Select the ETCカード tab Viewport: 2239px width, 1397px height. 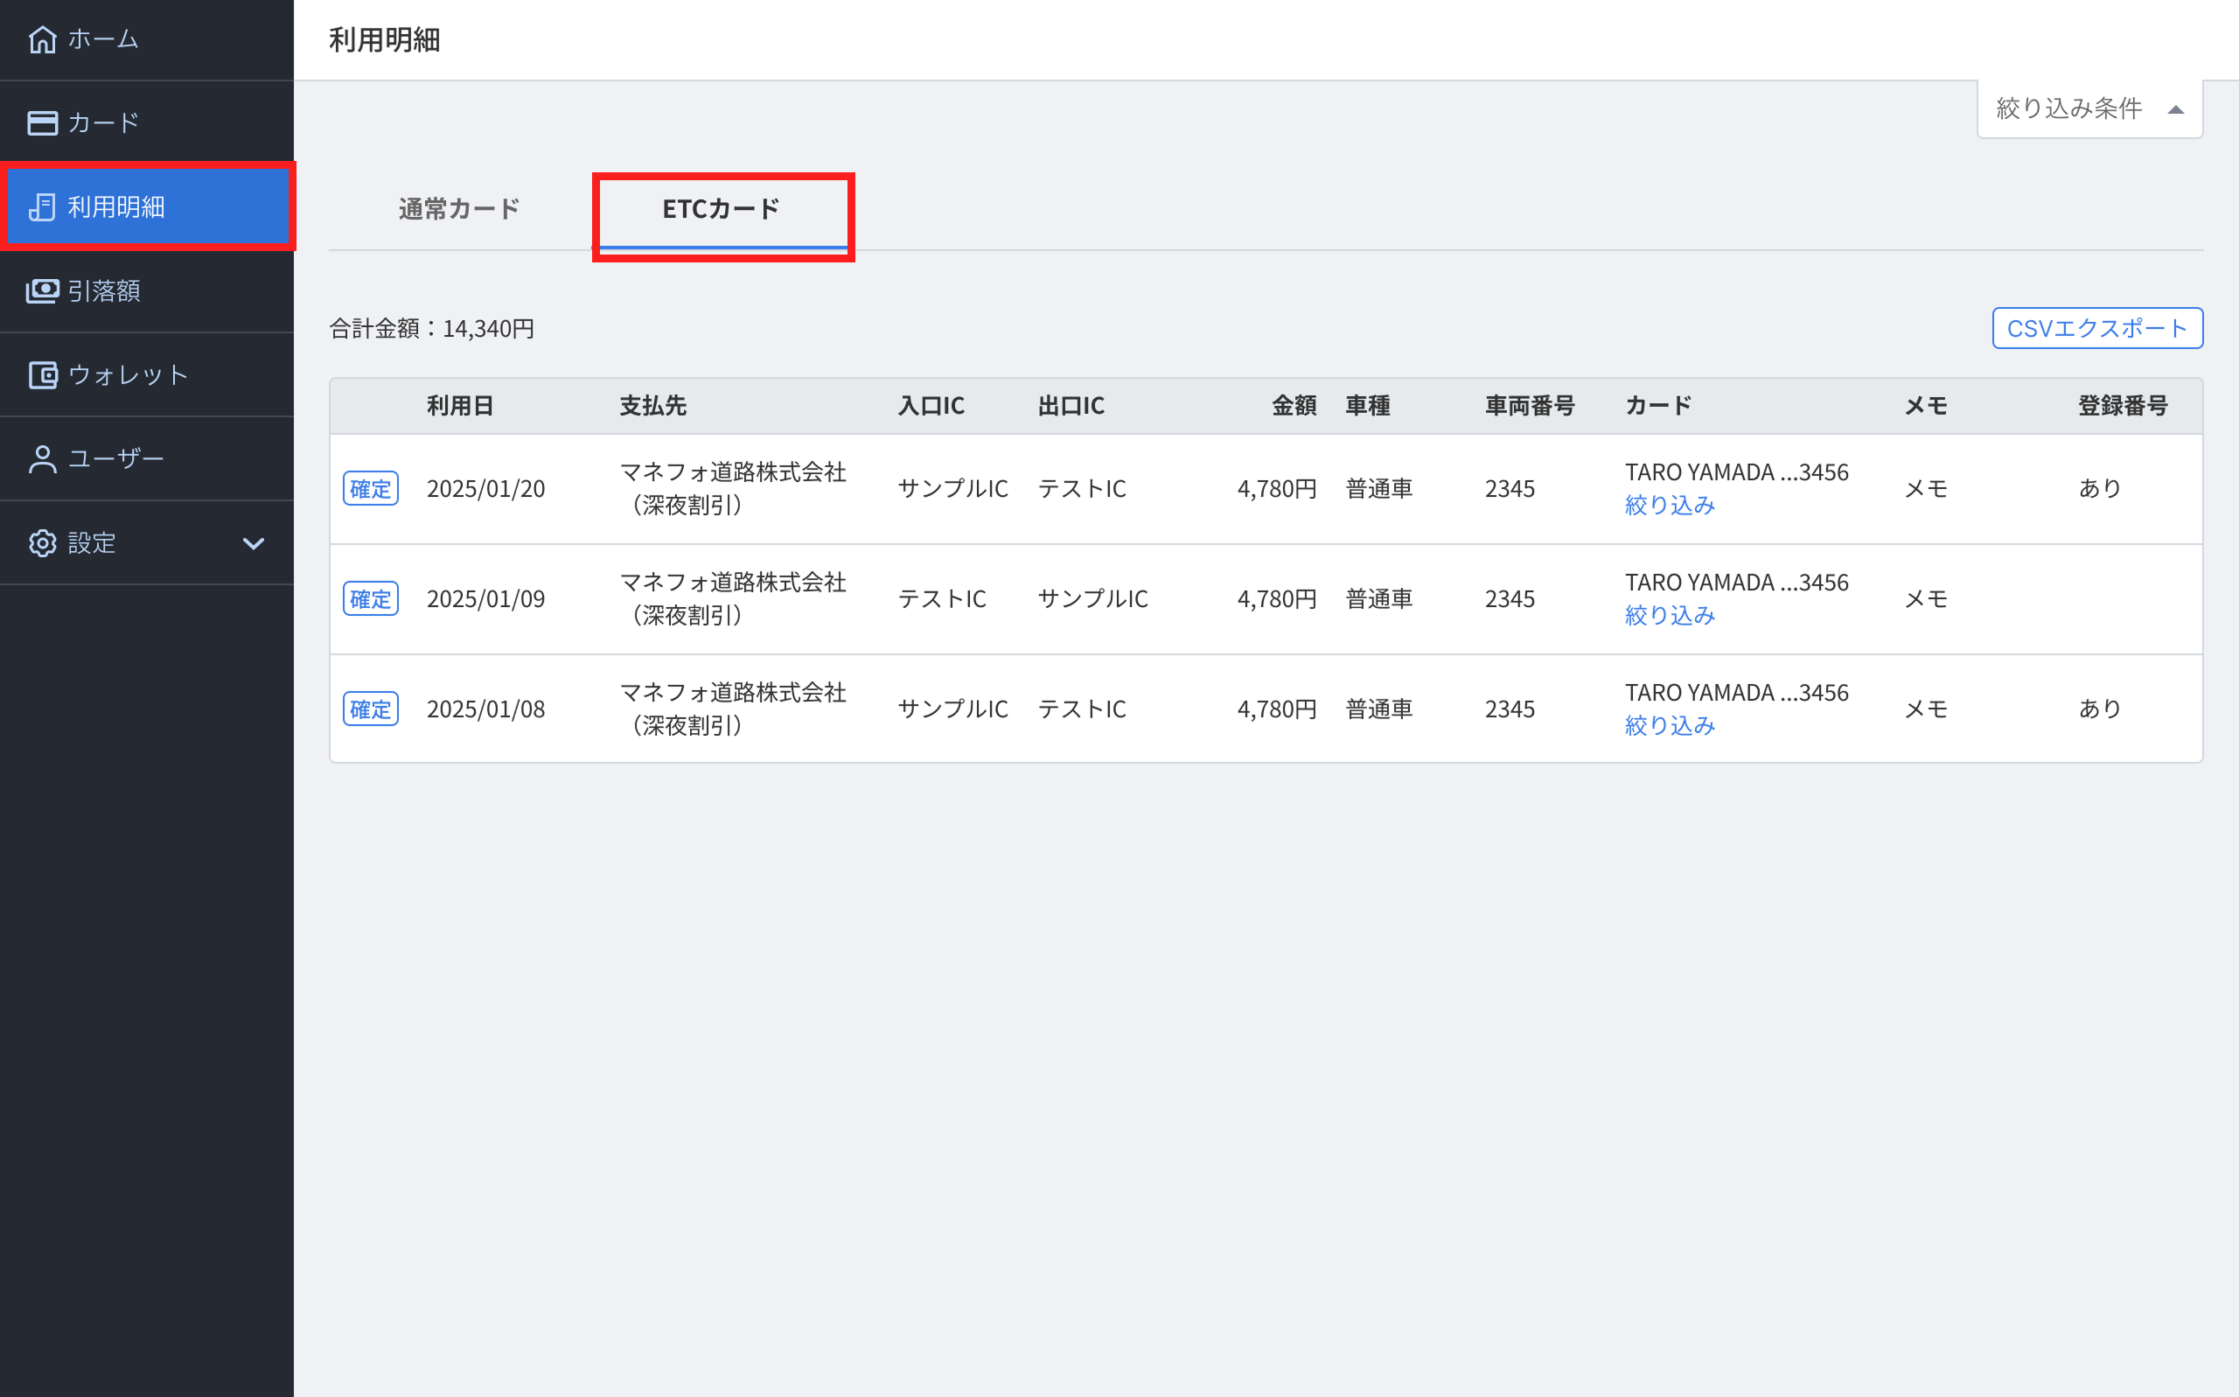722,209
